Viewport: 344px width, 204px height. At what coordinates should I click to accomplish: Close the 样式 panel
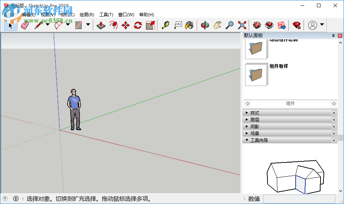coord(334,113)
